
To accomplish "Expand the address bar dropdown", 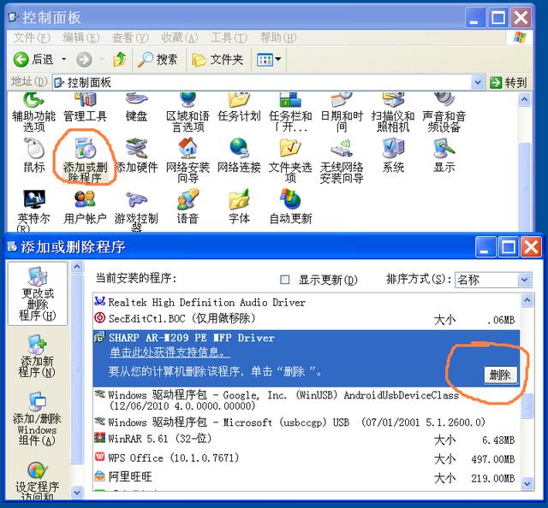I will pos(478,83).
